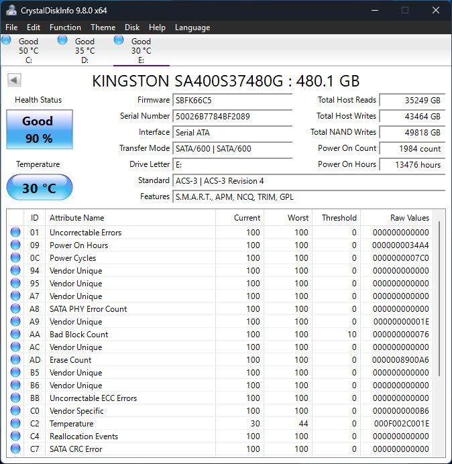452x464 pixels.
Task: Open the Disk menu
Action: click(132, 27)
